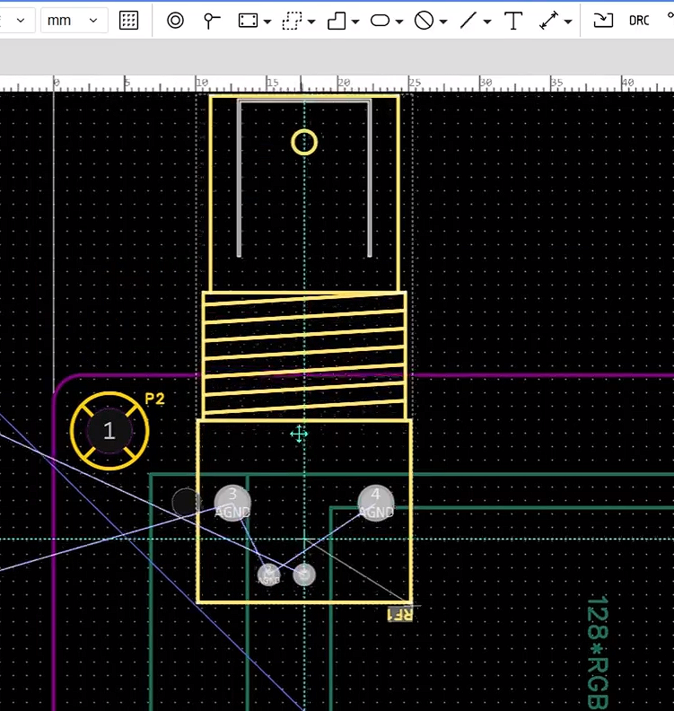Image resolution: width=674 pixels, height=711 pixels.
Task: Expand the board outline tool dropdown arrow
Action: pyautogui.click(x=356, y=22)
